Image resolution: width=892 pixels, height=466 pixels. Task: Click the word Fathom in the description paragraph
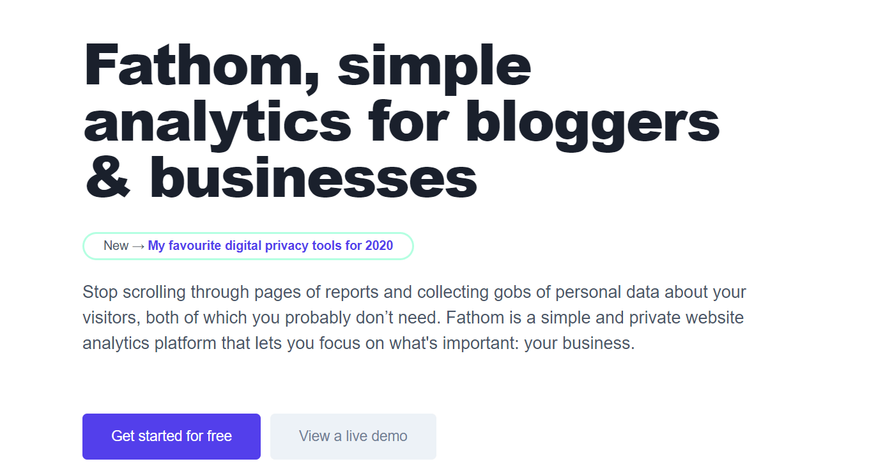tap(475, 318)
